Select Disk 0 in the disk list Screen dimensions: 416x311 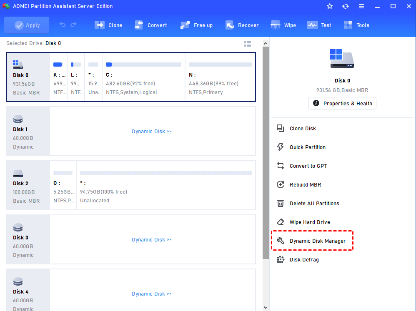pyautogui.click(x=28, y=77)
